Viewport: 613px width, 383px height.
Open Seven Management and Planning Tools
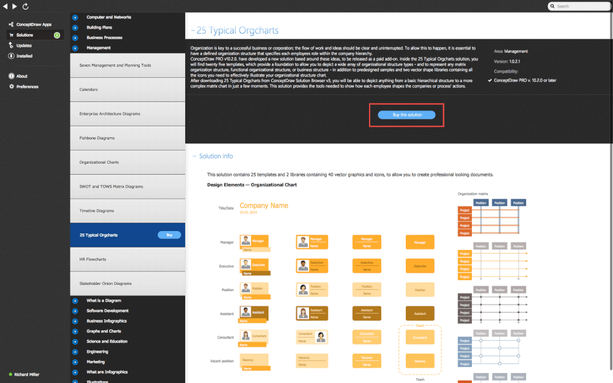(x=128, y=66)
